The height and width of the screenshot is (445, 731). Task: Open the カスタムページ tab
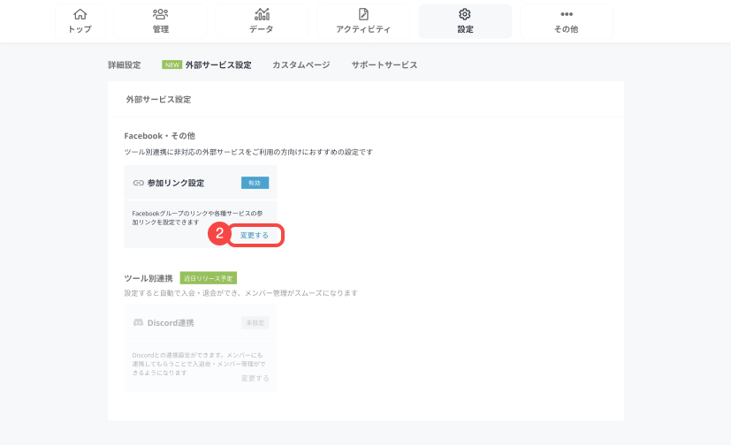point(301,64)
